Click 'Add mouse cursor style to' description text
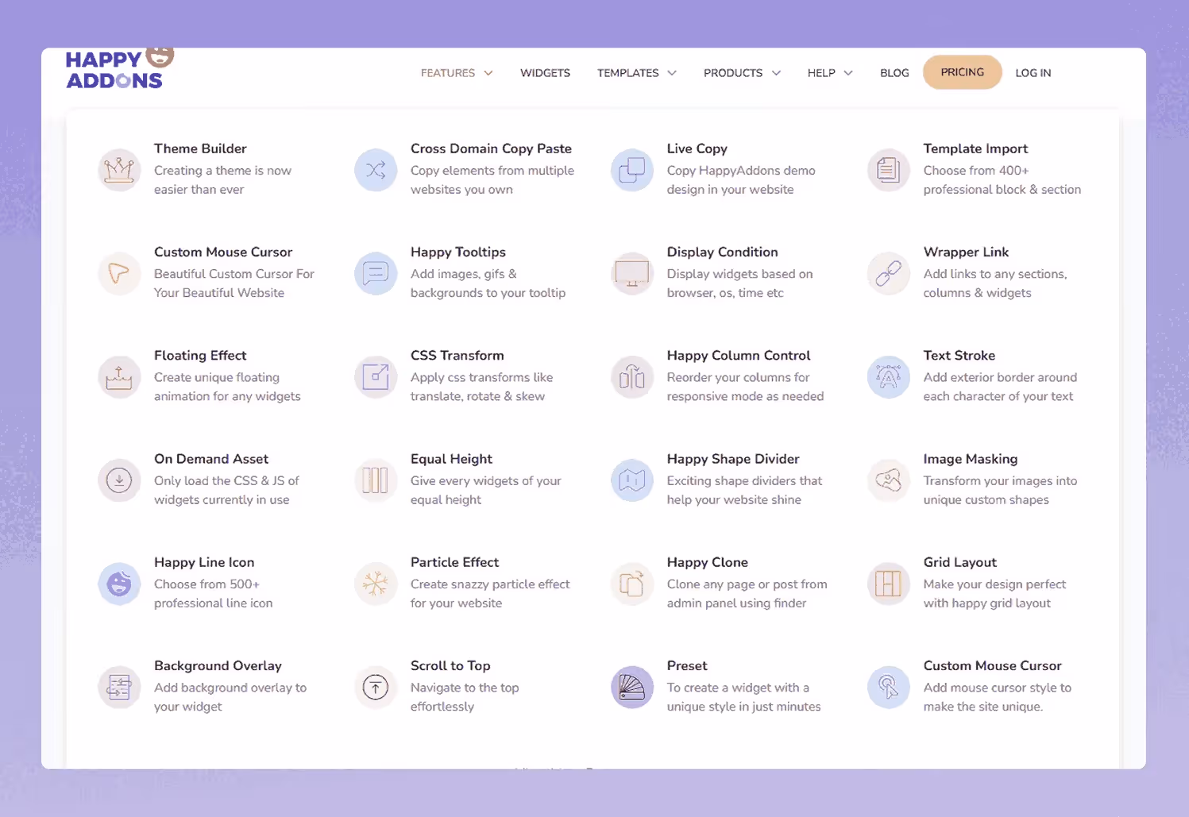The height and width of the screenshot is (817, 1189). pyautogui.click(x=997, y=688)
